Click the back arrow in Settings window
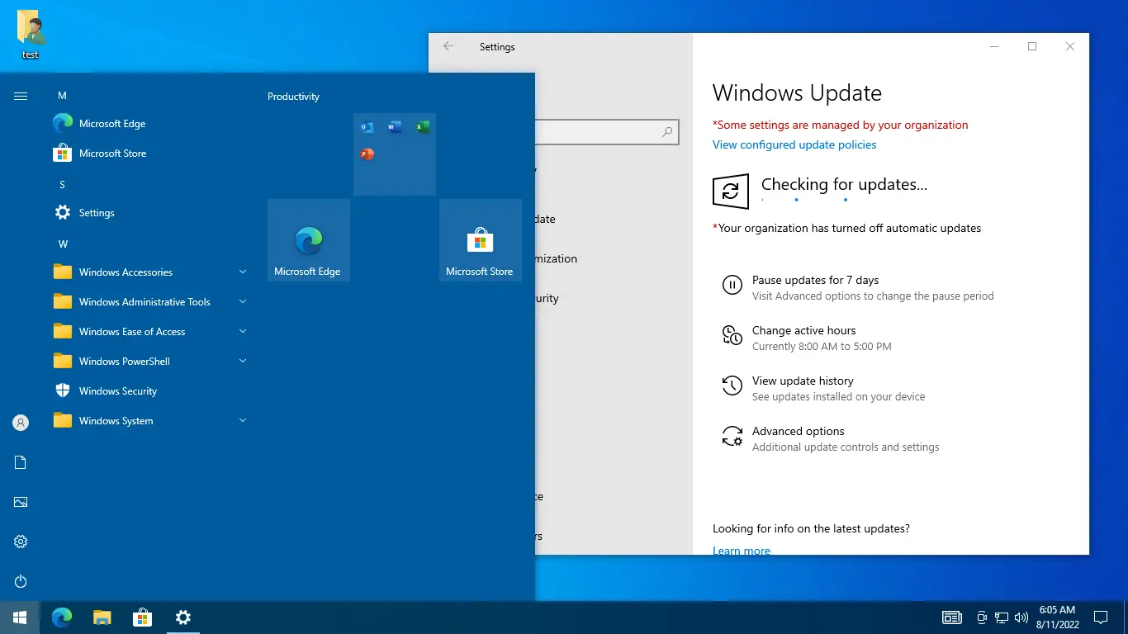The image size is (1128, 634). [448, 47]
